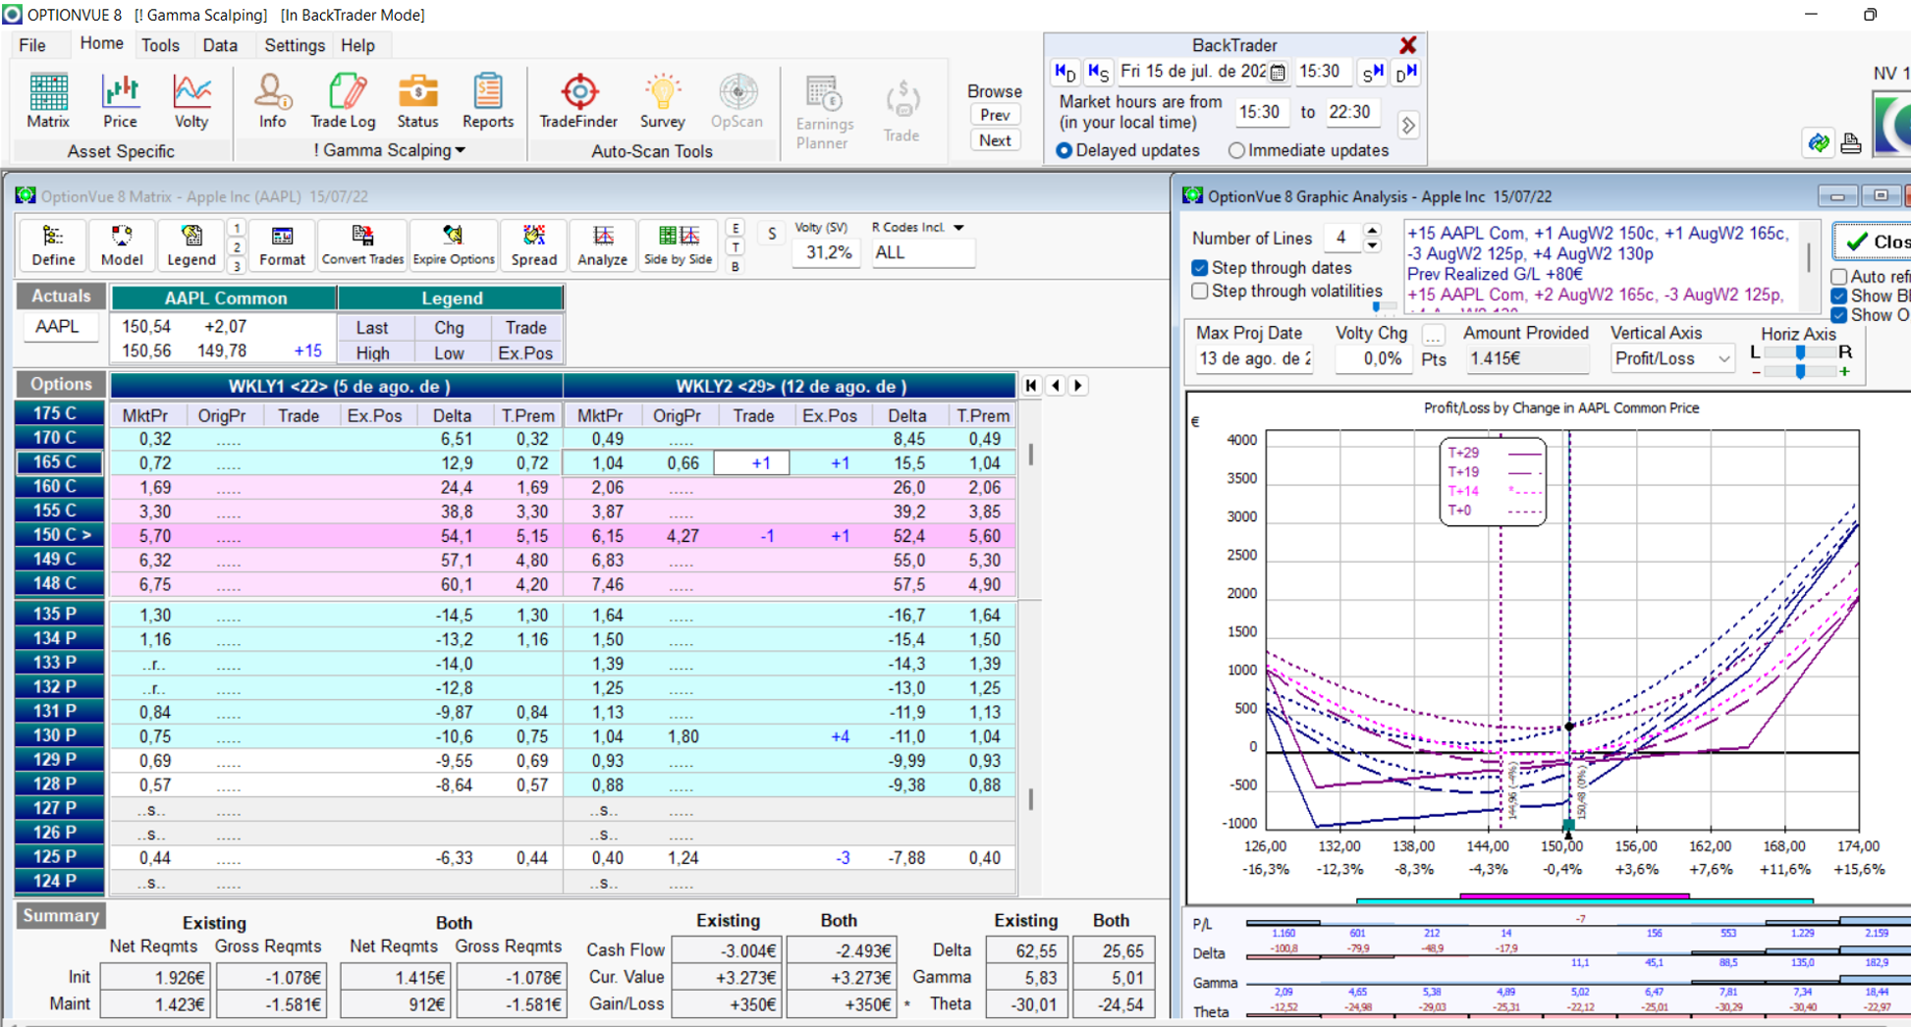Expand the Gamma Scalping dropdown
This screenshot has width=1911, height=1027.
click(x=461, y=150)
